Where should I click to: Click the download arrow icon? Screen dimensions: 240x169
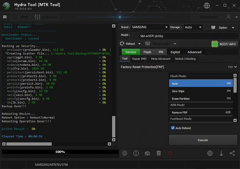pos(221,153)
